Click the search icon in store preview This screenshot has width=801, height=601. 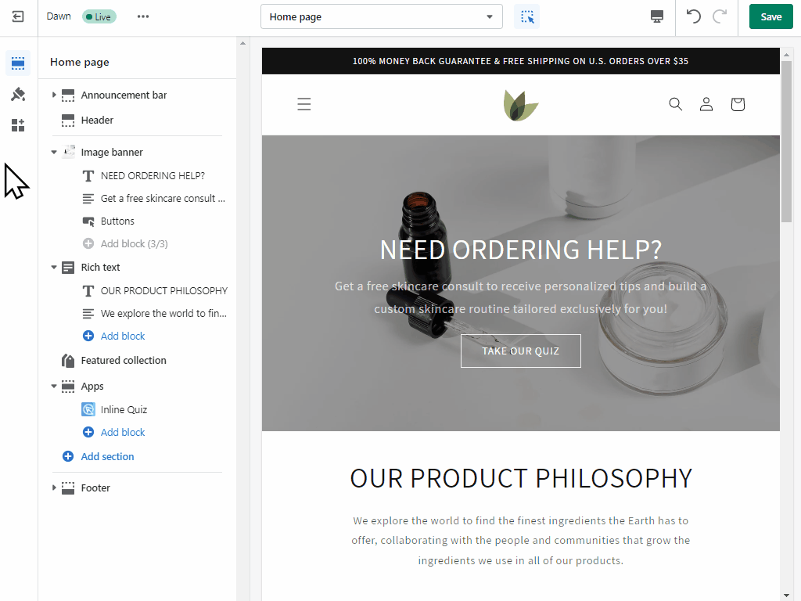675,104
